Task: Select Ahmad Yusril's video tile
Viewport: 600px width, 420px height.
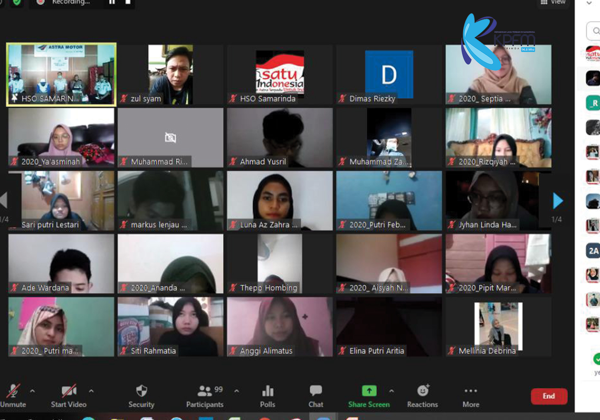Action: point(280,138)
